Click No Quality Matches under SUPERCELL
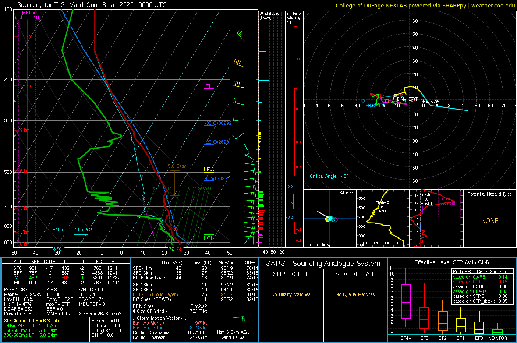 [x=291, y=294]
